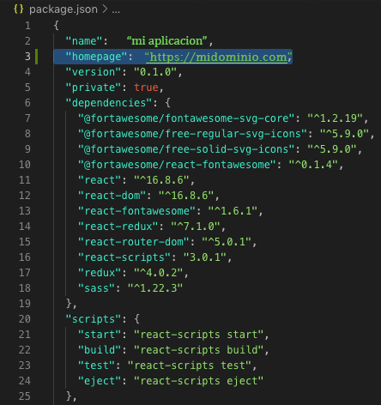381x405 pixels.
Task: Open the https://midominio.com link
Action: (x=219, y=57)
